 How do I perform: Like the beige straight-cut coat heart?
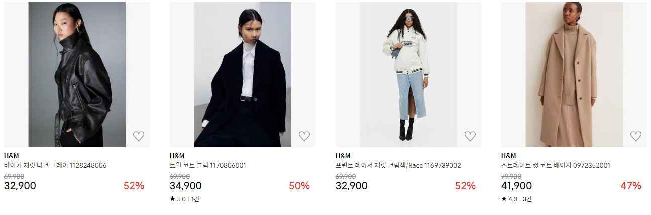click(x=636, y=136)
